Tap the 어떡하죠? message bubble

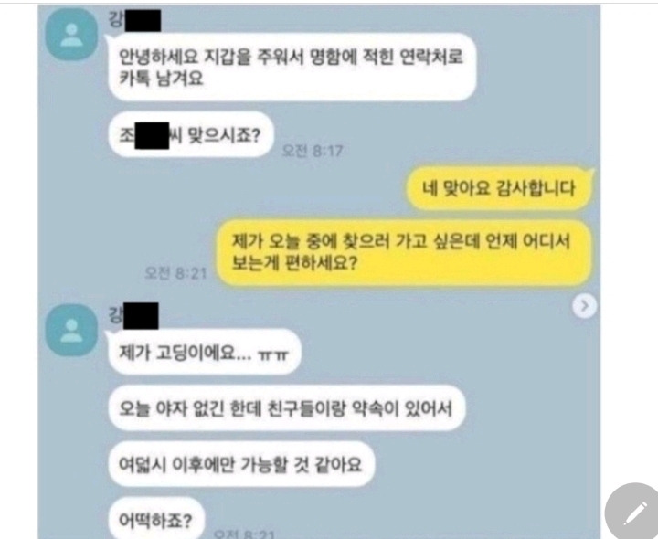coord(156,519)
